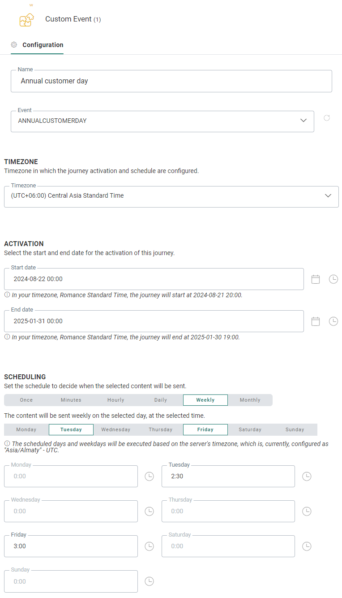Open the Start date time picker
Viewport: 342px width, 598px height.
[333, 279]
